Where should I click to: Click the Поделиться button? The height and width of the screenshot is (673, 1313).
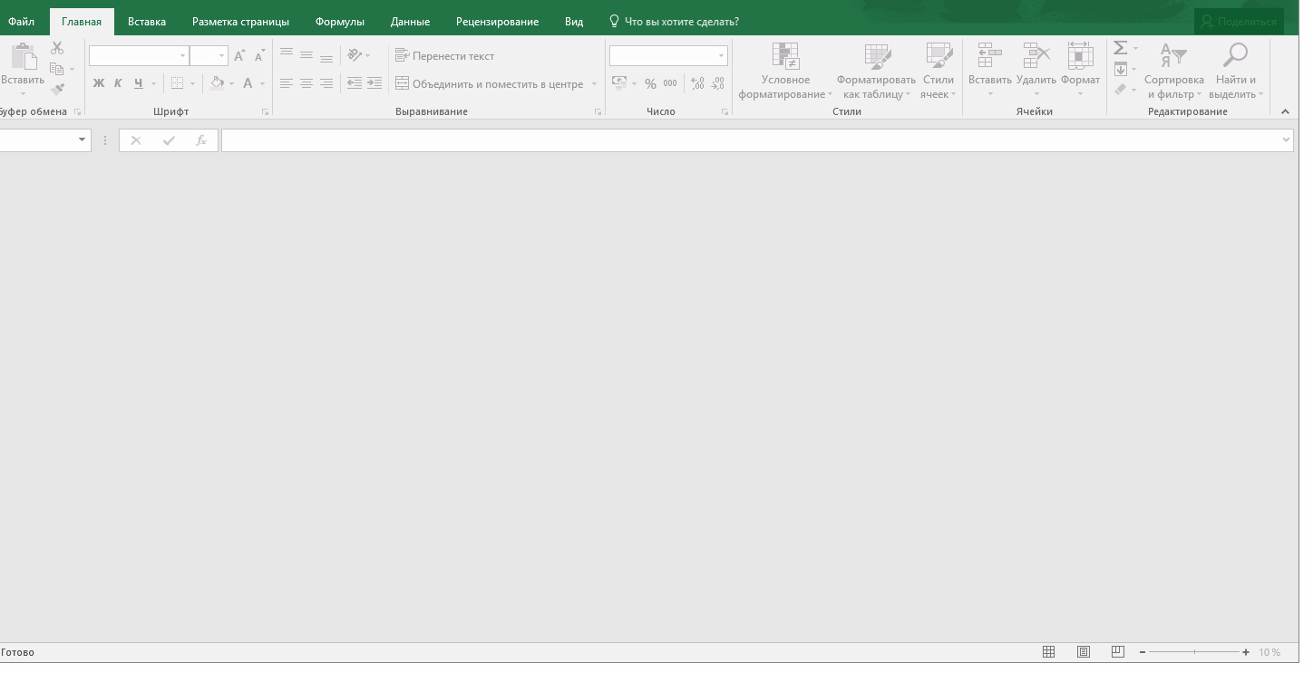(x=1239, y=21)
